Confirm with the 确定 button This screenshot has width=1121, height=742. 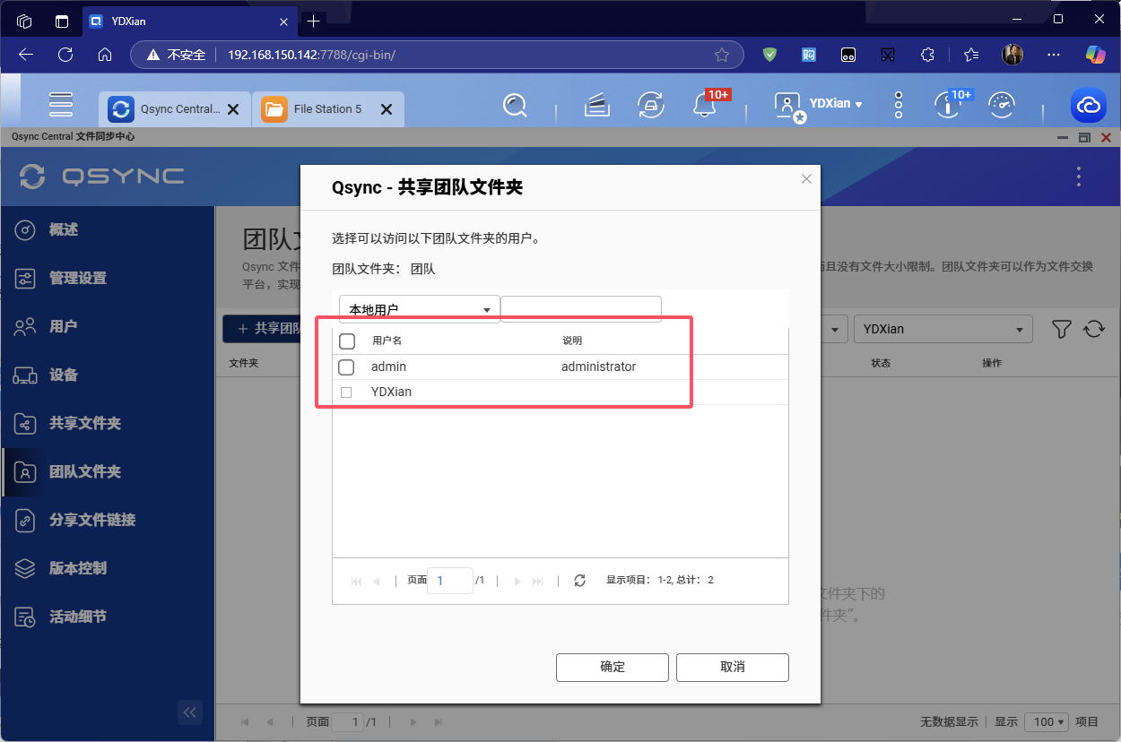tap(613, 668)
